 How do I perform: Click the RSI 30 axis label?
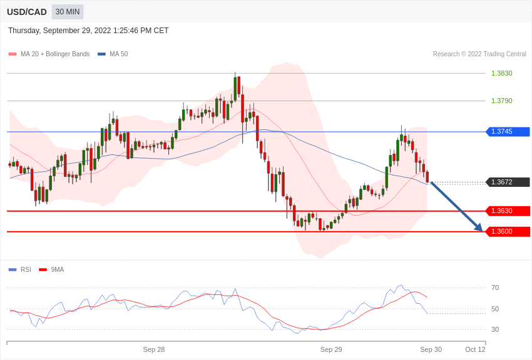(x=495, y=329)
